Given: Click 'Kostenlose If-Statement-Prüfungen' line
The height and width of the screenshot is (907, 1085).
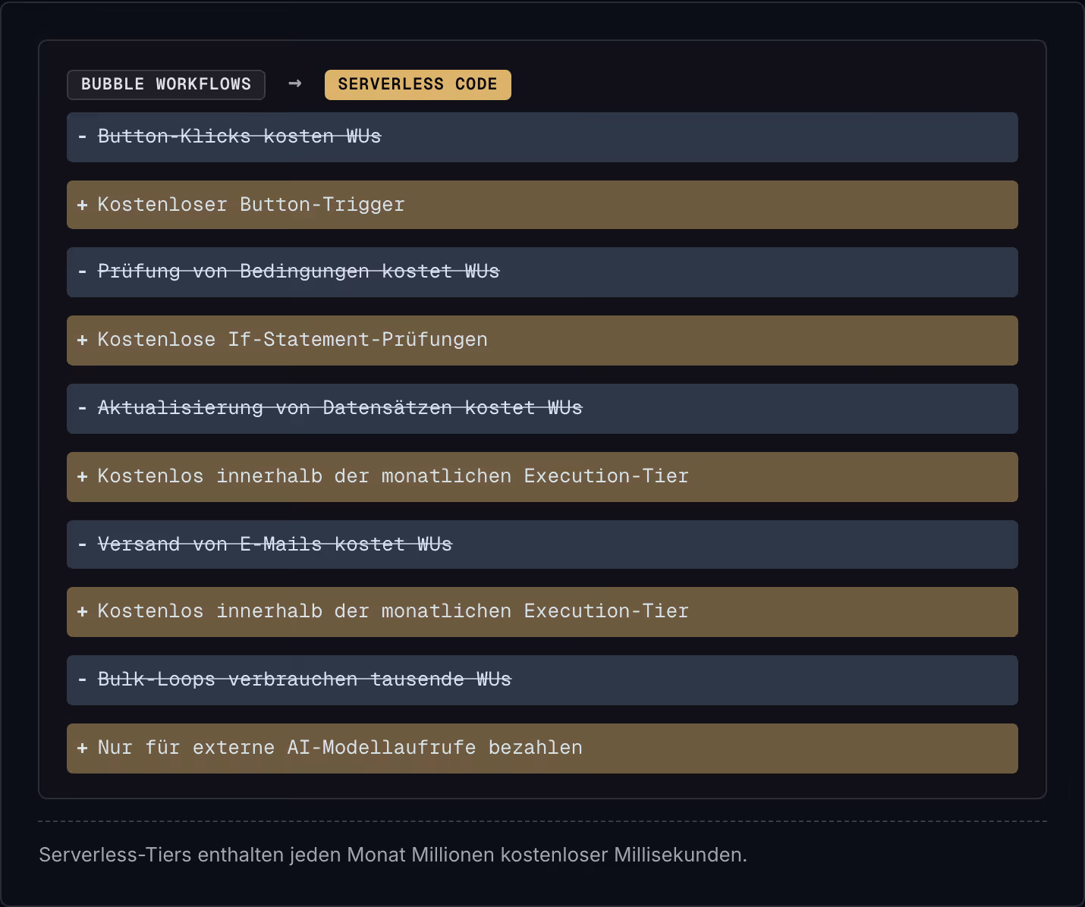Looking at the screenshot, I should point(542,341).
